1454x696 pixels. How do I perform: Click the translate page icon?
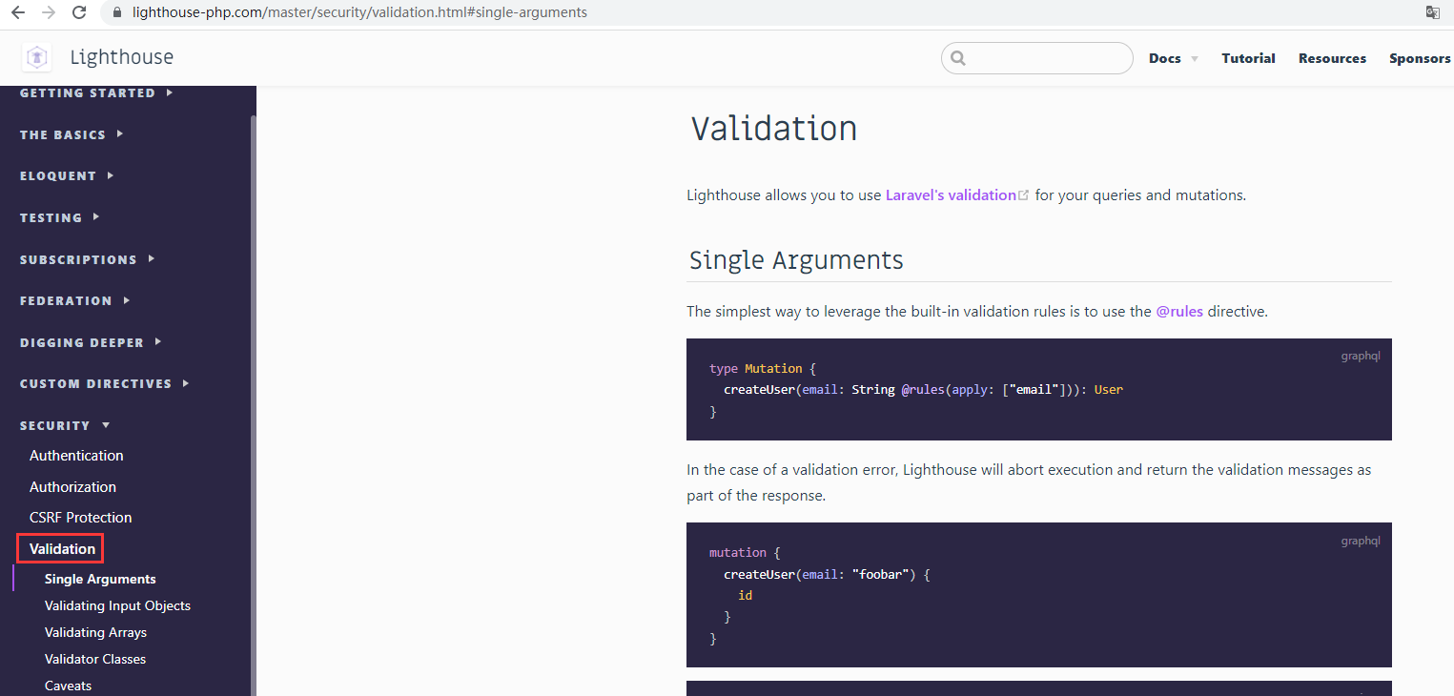pyautogui.click(x=1432, y=12)
